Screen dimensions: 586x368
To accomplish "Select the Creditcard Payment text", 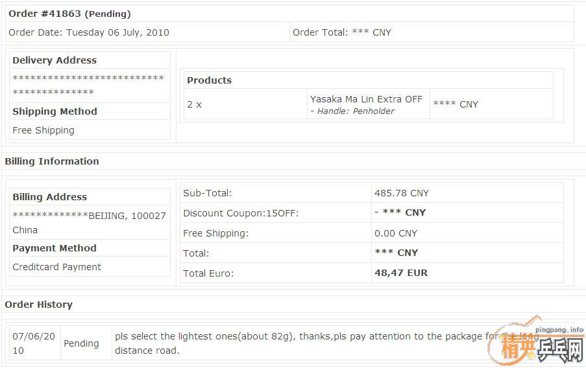I will [57, 267].
